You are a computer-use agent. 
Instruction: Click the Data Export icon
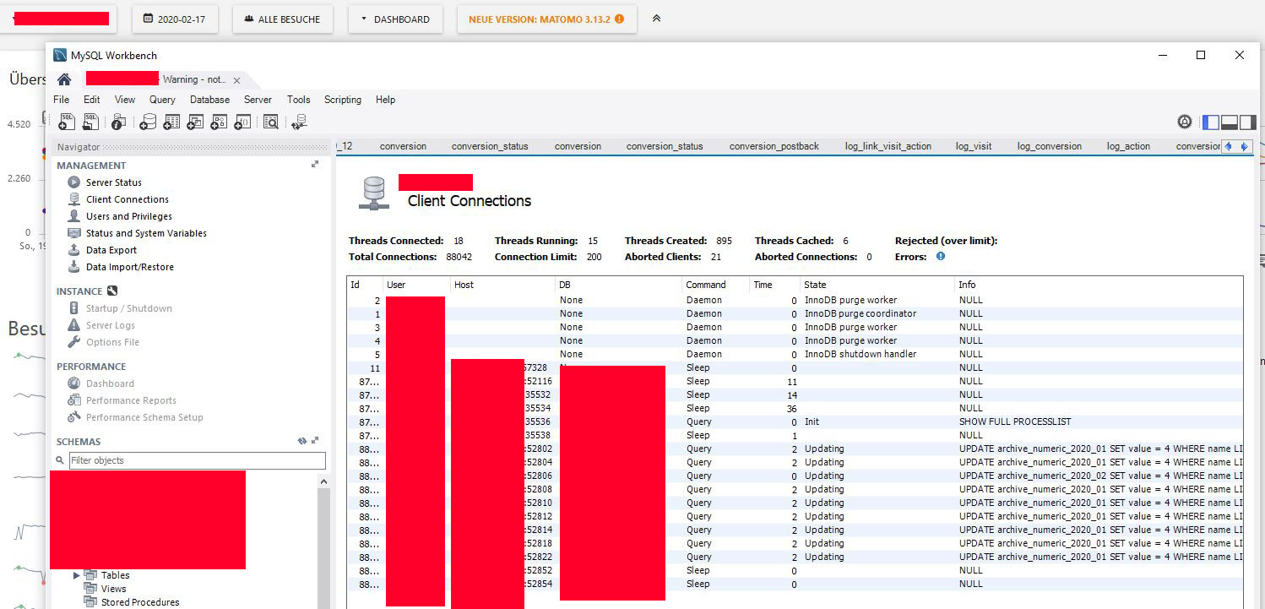click(x=74, y=250)
